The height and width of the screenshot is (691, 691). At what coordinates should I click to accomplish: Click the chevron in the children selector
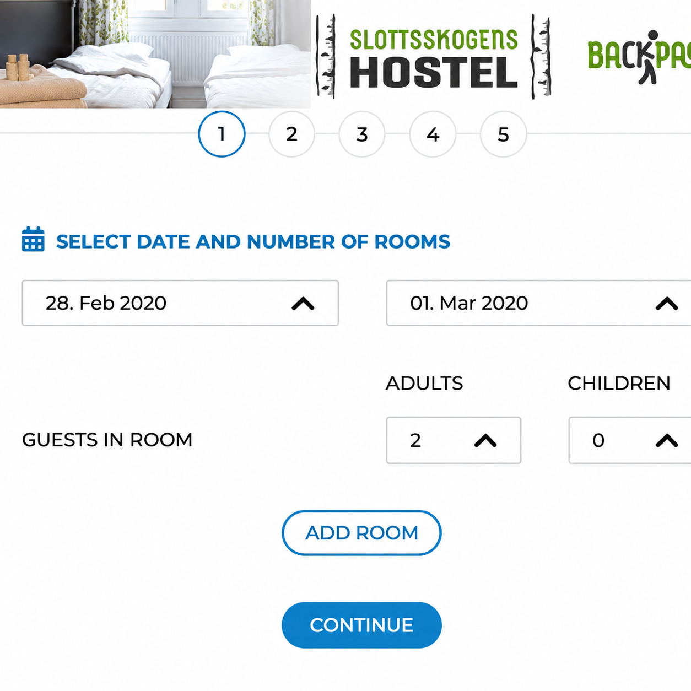click(667, 440)
